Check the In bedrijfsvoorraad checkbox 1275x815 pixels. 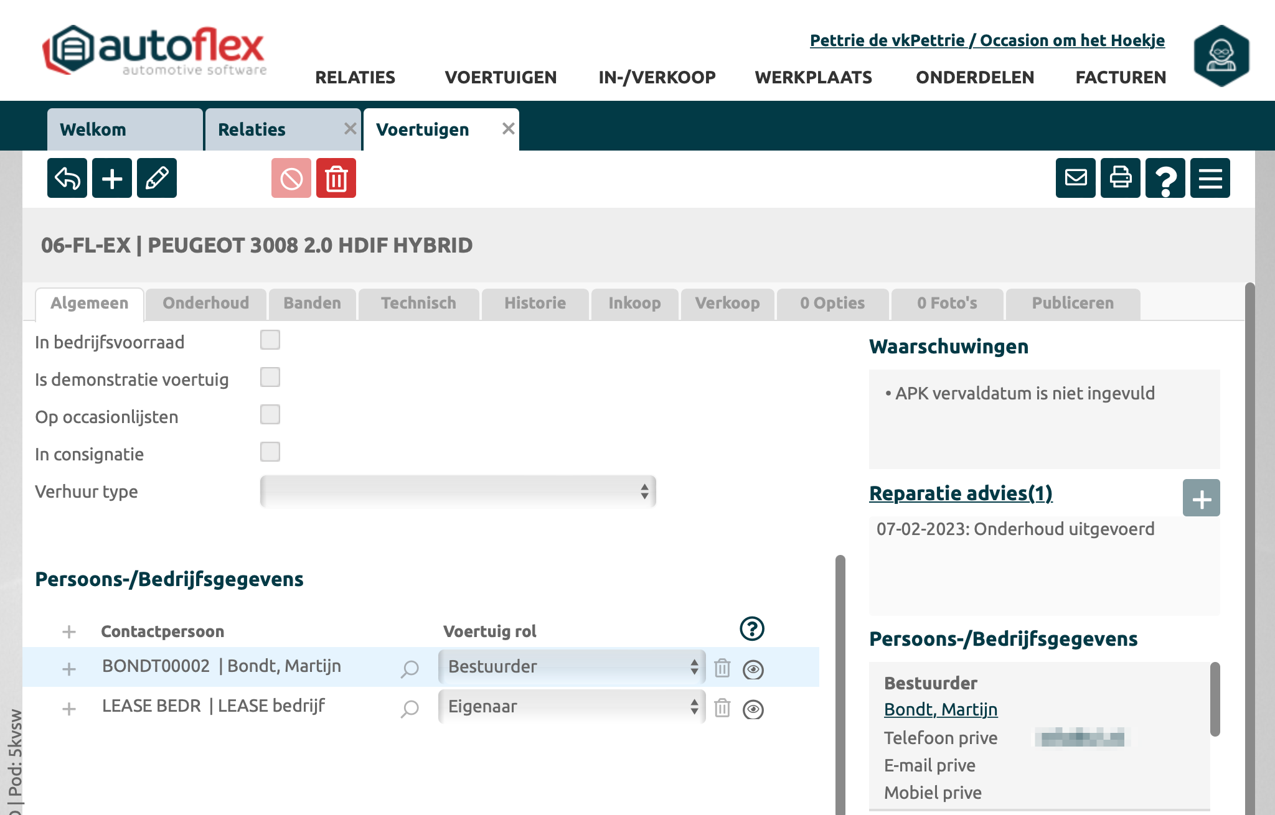[270, 340]
